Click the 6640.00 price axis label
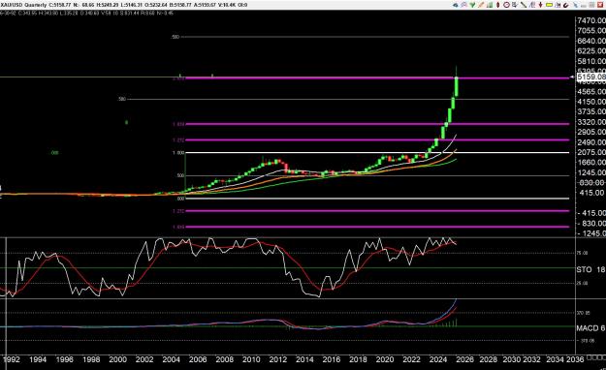606x370 pixels. tap(591, 41)
